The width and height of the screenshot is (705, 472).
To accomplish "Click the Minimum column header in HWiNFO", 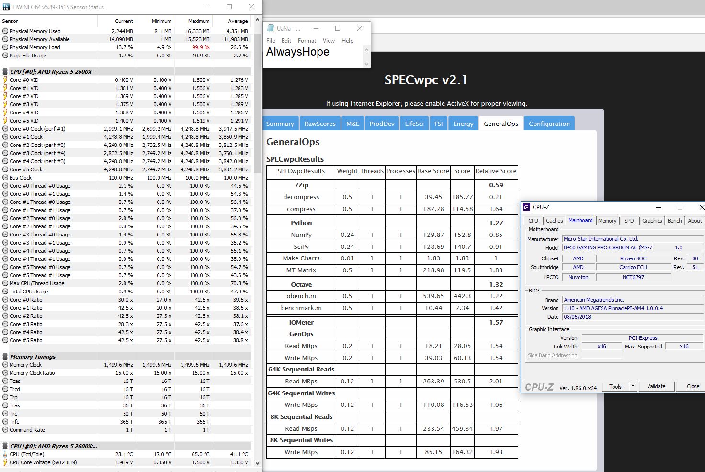I will click(x=155, y=21).
